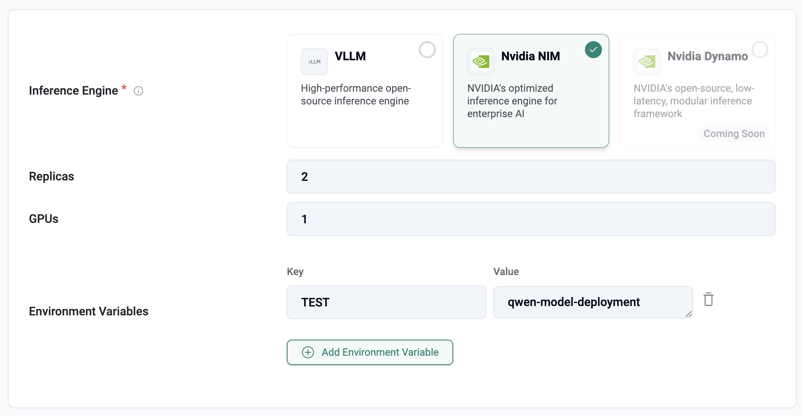
Task: Click the Coming Soon badge
Action: (734, 134)
